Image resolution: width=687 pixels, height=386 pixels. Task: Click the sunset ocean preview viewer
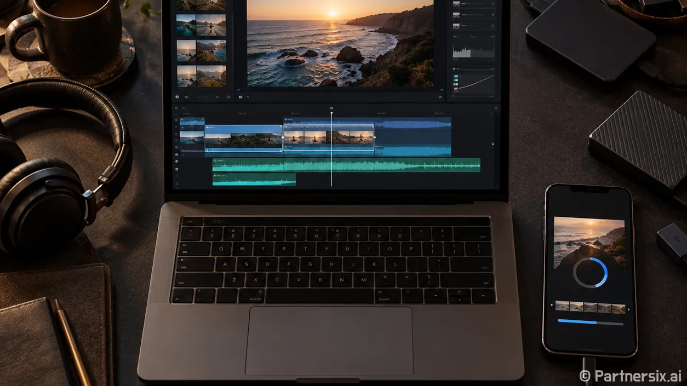tap(340, 43)
